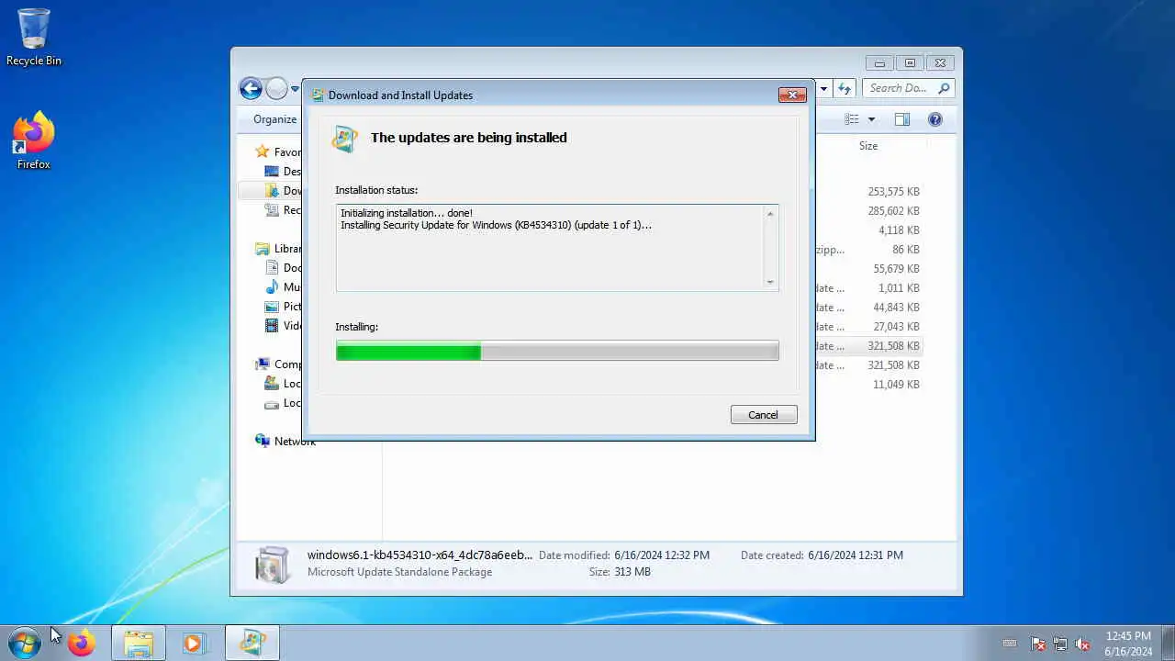Screen dimensions: 1175x661
Task: Open the Recycle Bin desktop icon
Action: tap(34, 38)
